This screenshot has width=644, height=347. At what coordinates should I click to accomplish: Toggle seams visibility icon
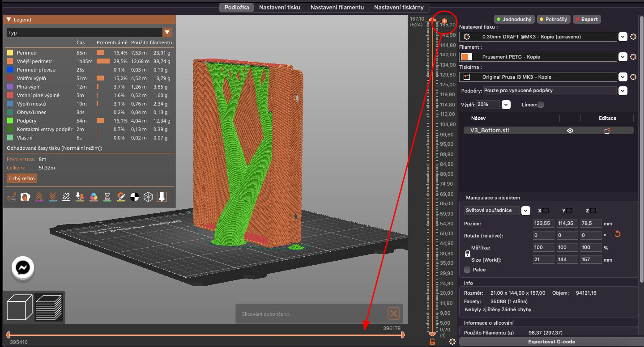click(66, 197)
